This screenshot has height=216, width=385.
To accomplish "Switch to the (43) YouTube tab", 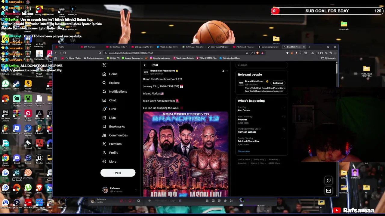I will point(92,47).
